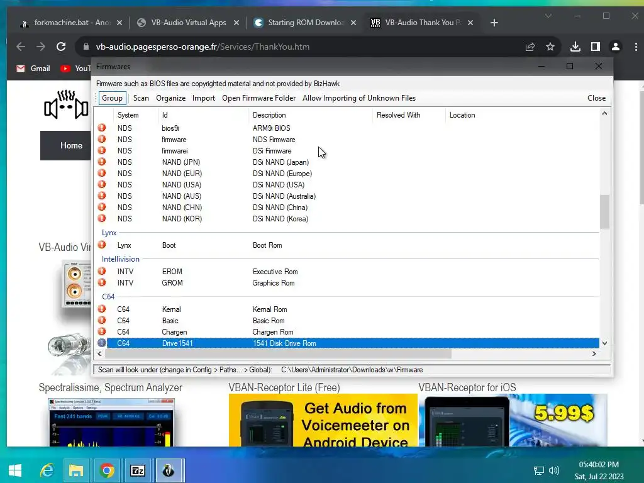Click the VBAN-Receptor Lite banner image
The height and width of the screenshot is (483, 644).
click(323, 419)
